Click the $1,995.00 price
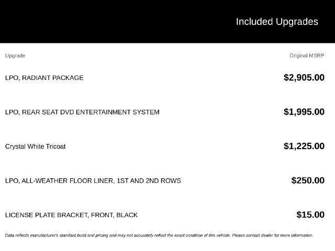Image resolution: width=335 pixels, height=251 pixels. pos(304,112)
